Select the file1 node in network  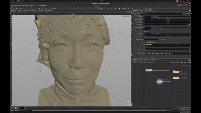(176, 72)
